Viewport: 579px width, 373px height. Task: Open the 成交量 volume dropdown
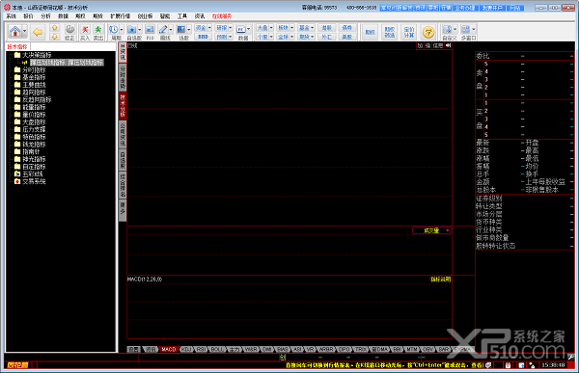tap(431, 230)
